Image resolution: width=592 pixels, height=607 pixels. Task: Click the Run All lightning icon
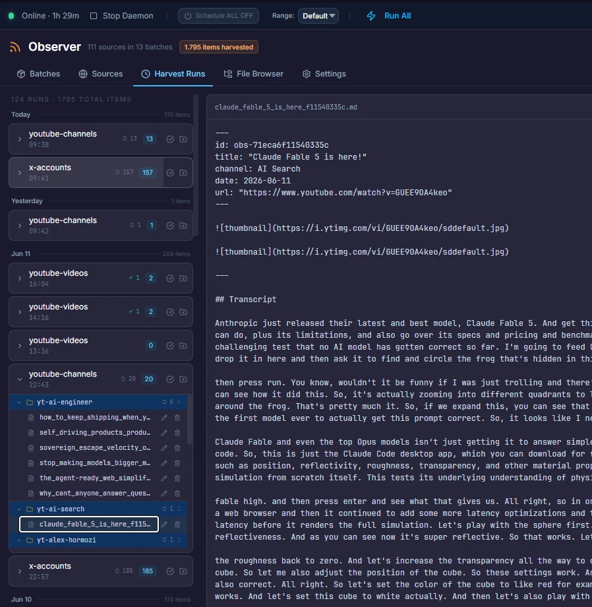pyautogui.click(x=370, y=16)
